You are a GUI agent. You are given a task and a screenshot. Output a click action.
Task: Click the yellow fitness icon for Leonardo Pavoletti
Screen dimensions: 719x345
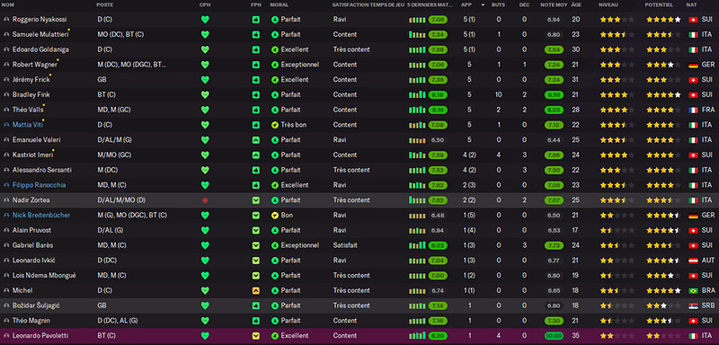tap(256, 336)
